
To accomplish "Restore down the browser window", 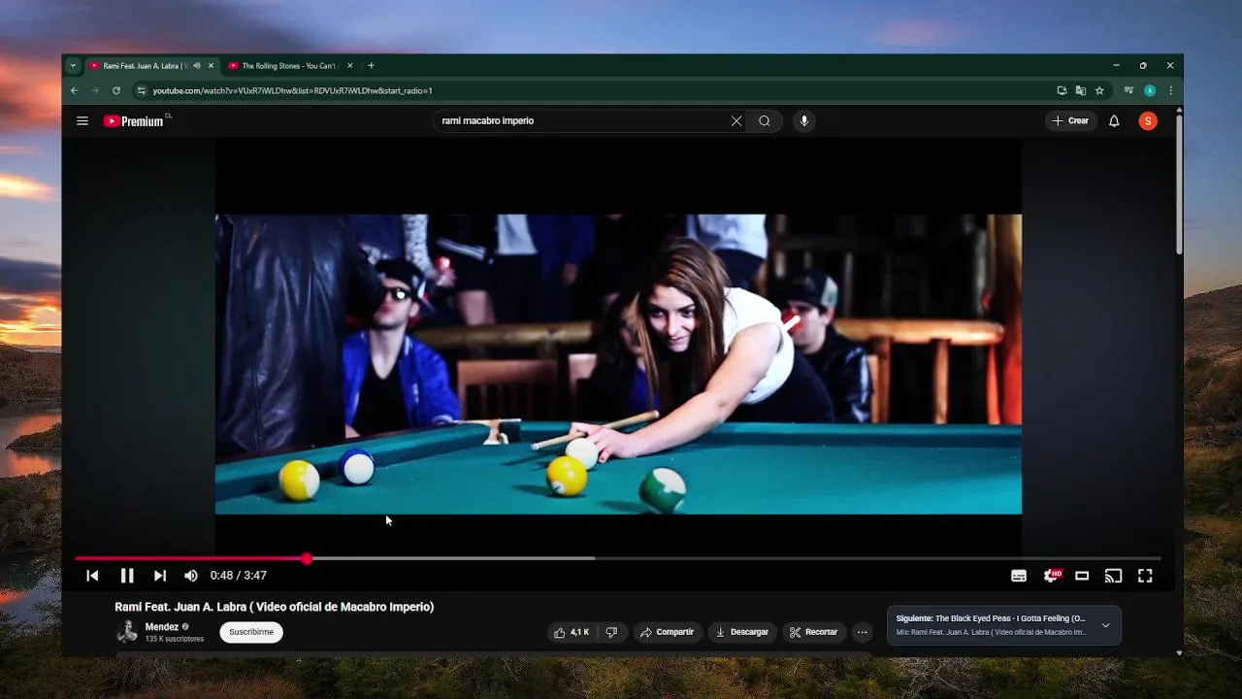I will (x=1143, y=66).
